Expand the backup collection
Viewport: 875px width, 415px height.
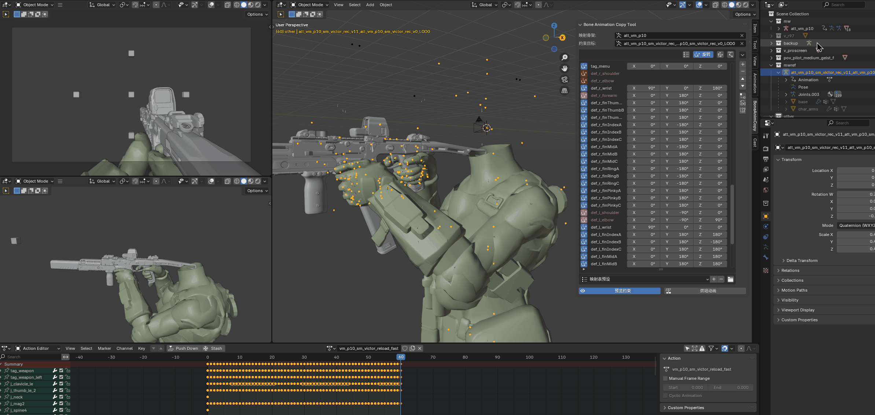pyautogui.click(x=771, y=43)
